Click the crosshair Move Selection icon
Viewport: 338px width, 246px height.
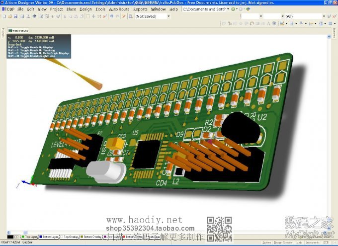click(93, 16)
